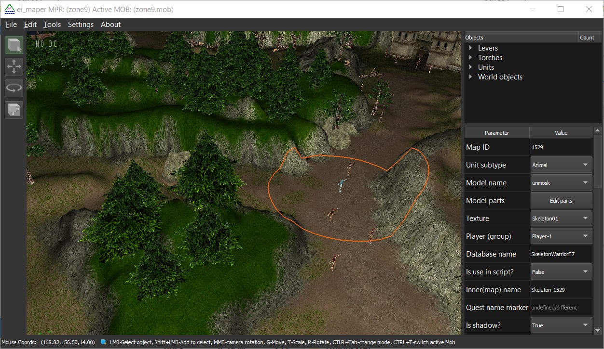The width and height of the screenshot is (604, 349).
Task: Toggle the Is use in script value
Action: pyautogui.click(x=561, y=271)
